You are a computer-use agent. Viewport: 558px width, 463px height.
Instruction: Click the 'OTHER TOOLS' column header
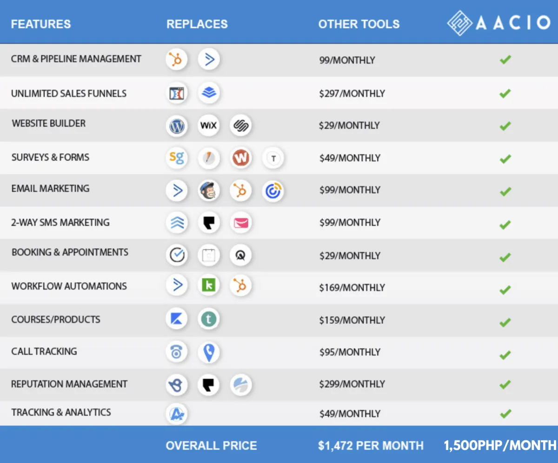click(359, 24)
